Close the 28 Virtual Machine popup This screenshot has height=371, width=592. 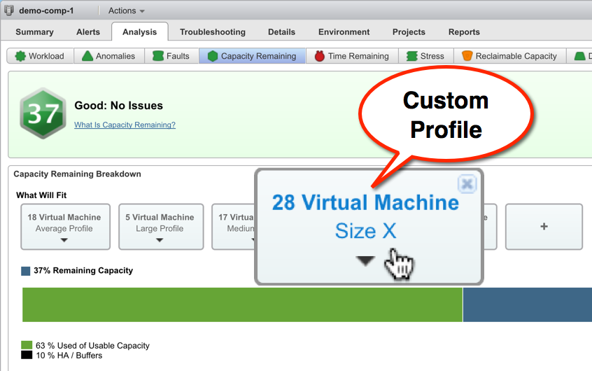tap(467, 184)
